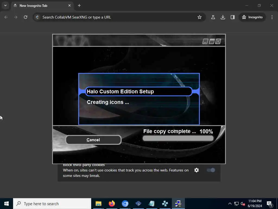Switch to the setup installer taskbar icon

tap(178, 204)
